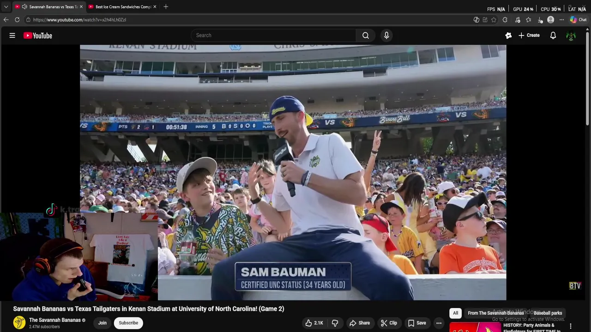Open the tab search dropdown arrow
The width and height of the screenshot is (591, 332).
pyautogui.click(x=6, y=7)
